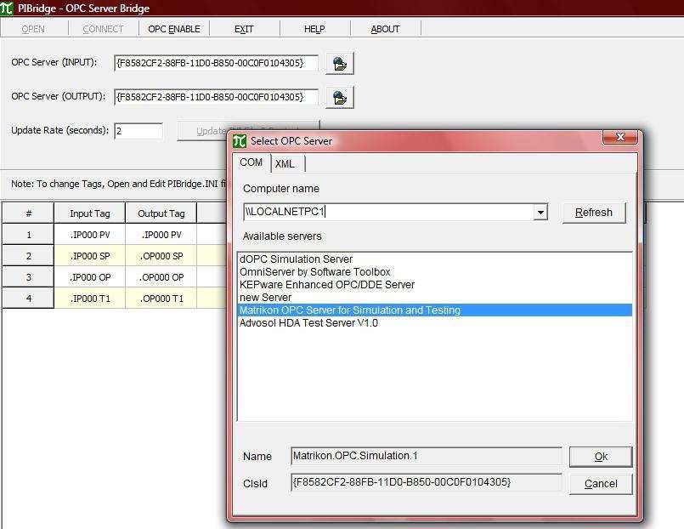Click the Output Tag cell in row 1
The image size is (684, 529).
point(161,235)
